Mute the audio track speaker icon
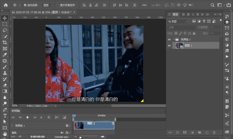The image size is (233, 139). click(62, 133)
